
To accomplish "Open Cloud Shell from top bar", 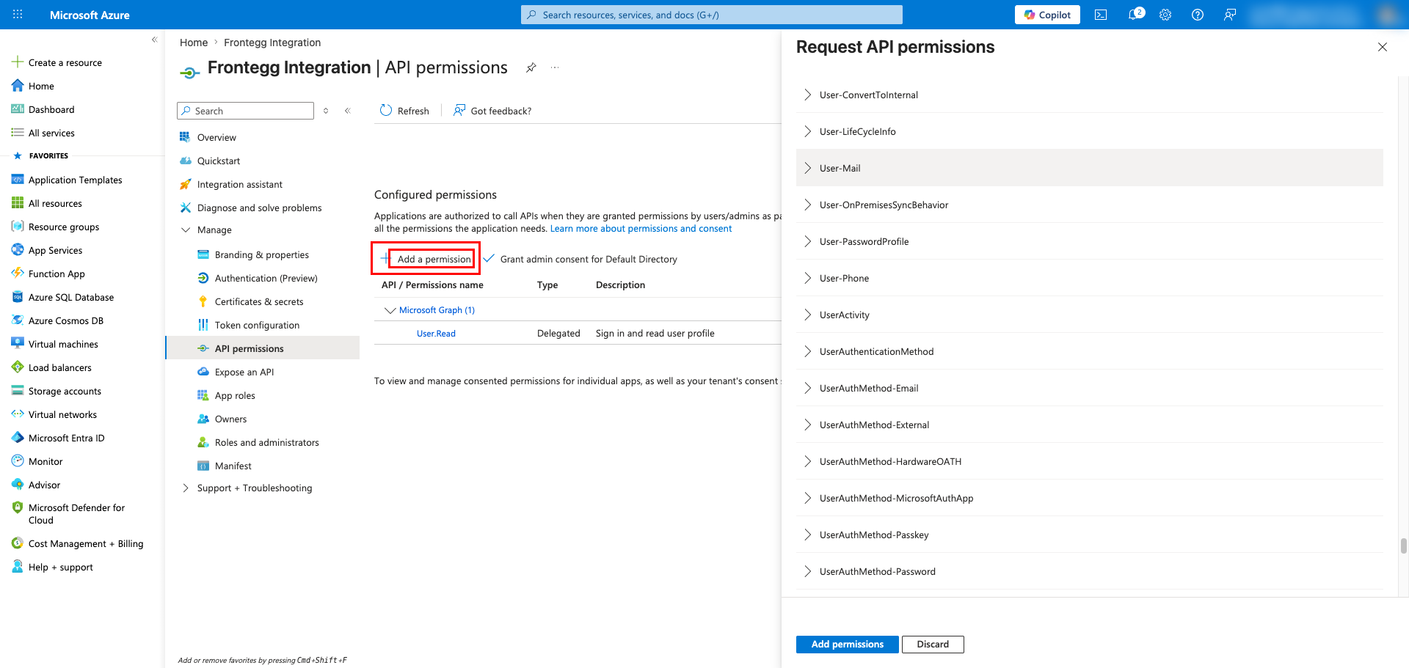I will coord(1101,15).
